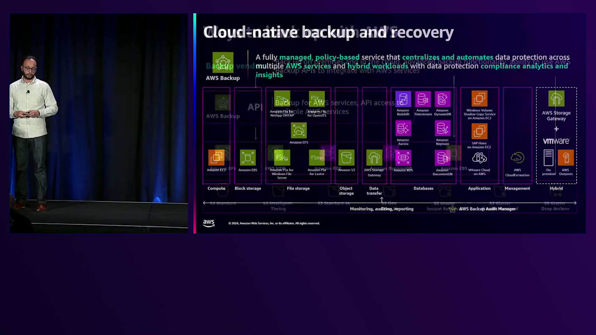
Task: Select the Amazon DocumentDB icon
Action: click(443, 157)
